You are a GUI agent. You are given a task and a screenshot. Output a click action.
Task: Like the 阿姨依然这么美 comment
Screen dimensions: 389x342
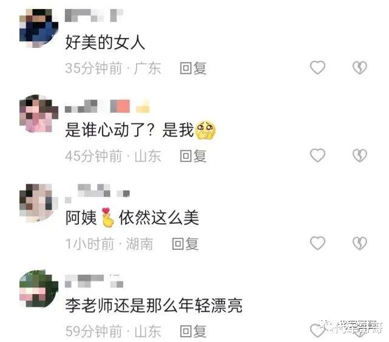tap(317, 243)
